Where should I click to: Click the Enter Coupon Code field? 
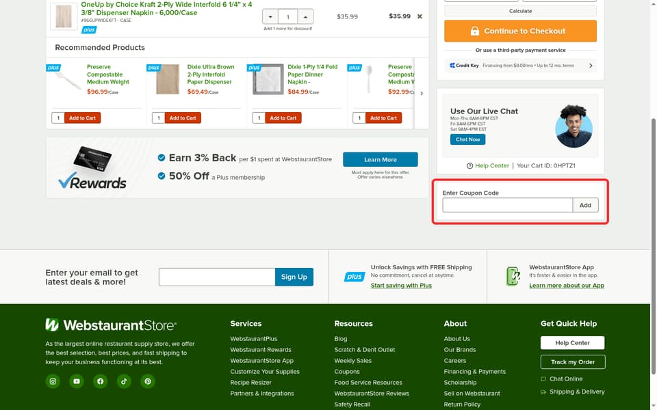507,205
